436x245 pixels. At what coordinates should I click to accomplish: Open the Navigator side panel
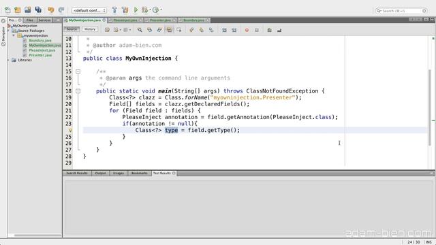click(x=3, y=36)
